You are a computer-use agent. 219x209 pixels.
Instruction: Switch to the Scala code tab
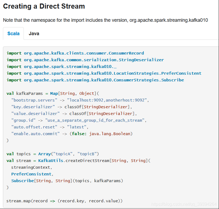click(13, 34)
